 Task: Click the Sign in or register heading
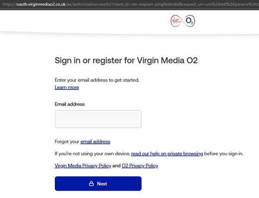tap(126, 61)
